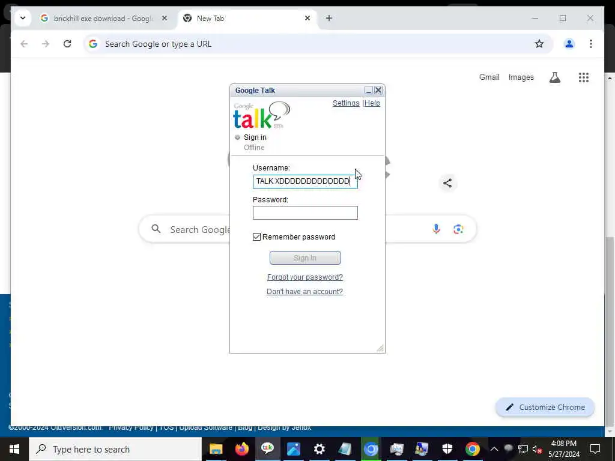Viewport: 615px width, 461px height.
Task: Open Google Talk Settings
Action: pyautogui.click(x=346, y=103)
